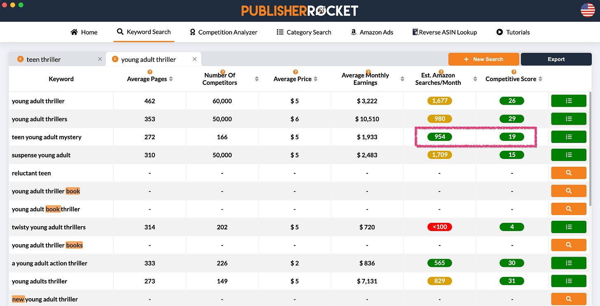The image size is (600, 306).
Task: Sort table by Average Monthly Earnings
Action: (402, 79)
